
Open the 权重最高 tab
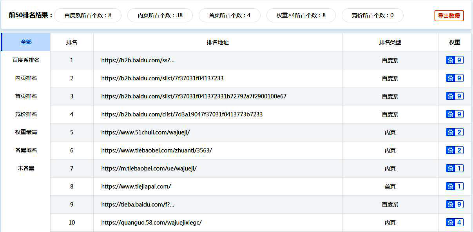(26, 132)
